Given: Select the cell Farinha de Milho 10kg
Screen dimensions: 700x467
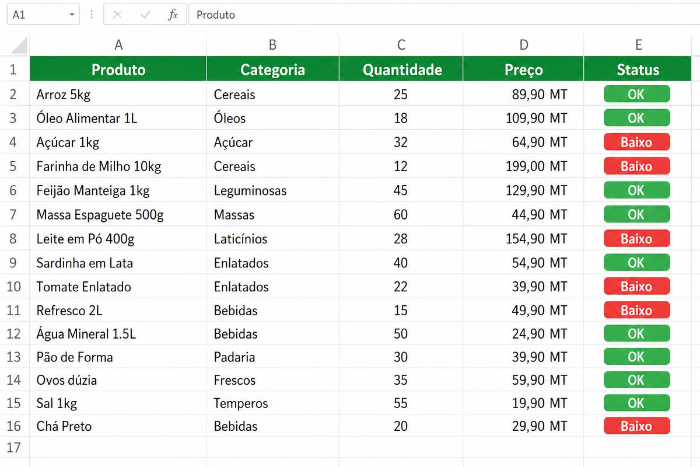Looking at the screenshot, I should point(118,166).
